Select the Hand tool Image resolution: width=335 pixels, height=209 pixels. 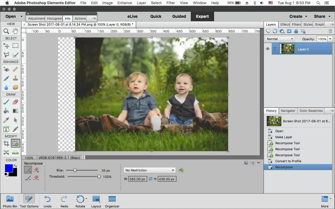pyautogui.click(x=15, y=31)
